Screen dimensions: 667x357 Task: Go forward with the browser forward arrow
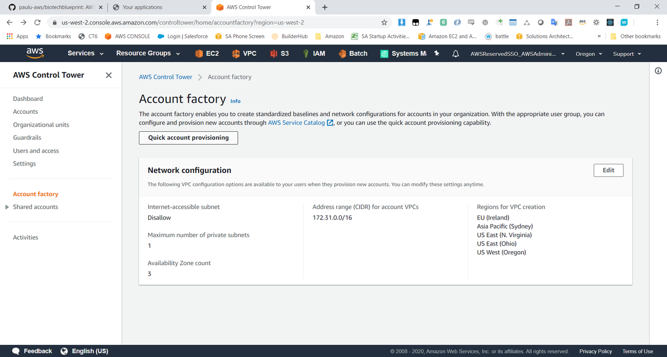(23, 23)
